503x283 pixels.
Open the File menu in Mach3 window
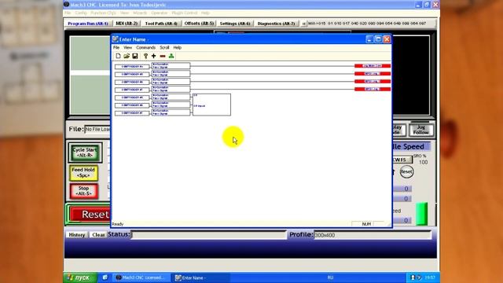coord(68,13)
